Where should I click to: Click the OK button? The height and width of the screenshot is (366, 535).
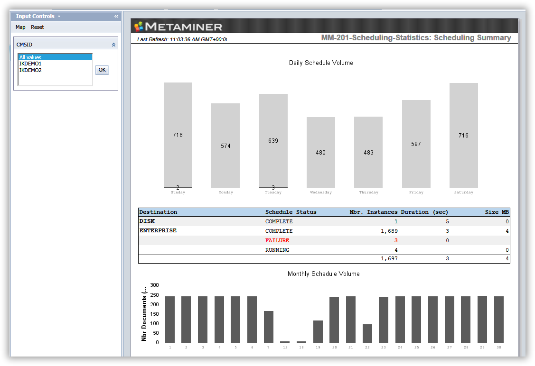pyautogui.click(x=102, y=70)
